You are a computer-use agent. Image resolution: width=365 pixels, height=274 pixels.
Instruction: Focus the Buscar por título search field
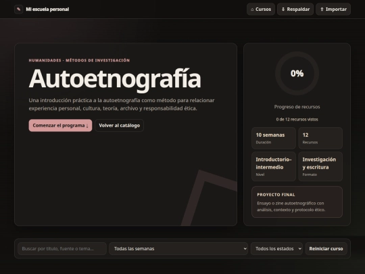pyautogui.click(x=62, y=248)
